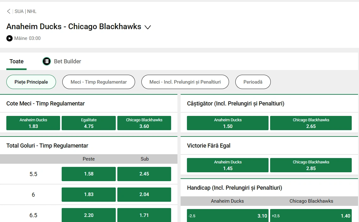The width and height of the screenshot is (359, 222).
Task: Choose the Perioadă market filter
Action: [253, 82]
